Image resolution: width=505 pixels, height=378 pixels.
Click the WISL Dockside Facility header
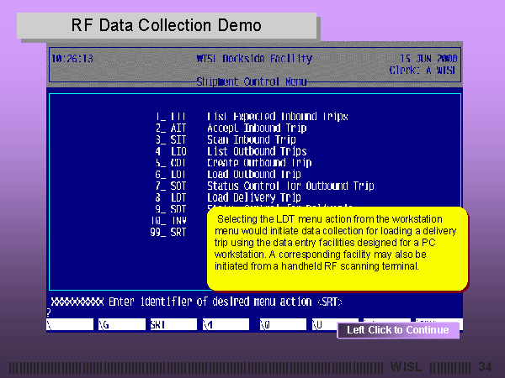[x=254, y=59]
